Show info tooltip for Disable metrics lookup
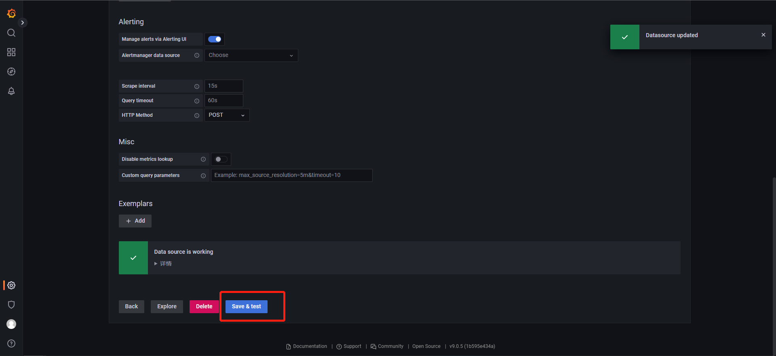Image resolution: width=776 pixels, height=356 pixels. click(203, 159)
